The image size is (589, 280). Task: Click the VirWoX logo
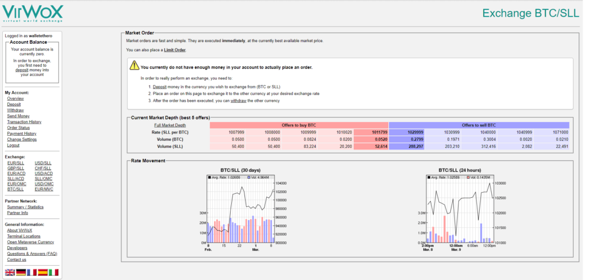point(33,13)
